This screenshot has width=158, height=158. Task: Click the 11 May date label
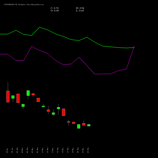(42, 150)
